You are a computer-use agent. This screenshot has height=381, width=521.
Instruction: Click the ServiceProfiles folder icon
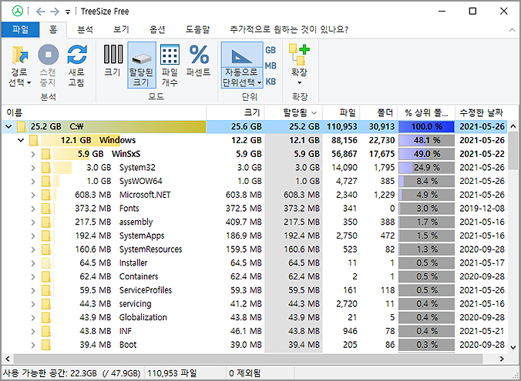pos(45,290)
